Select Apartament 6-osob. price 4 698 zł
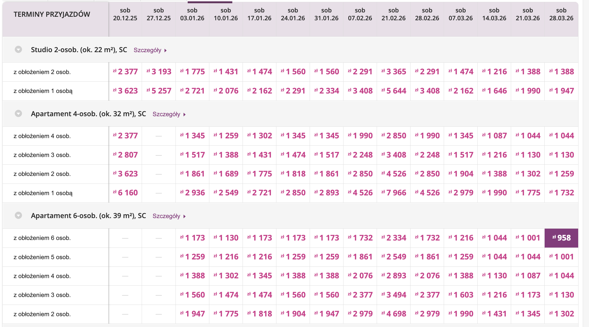 pos(393,314)
